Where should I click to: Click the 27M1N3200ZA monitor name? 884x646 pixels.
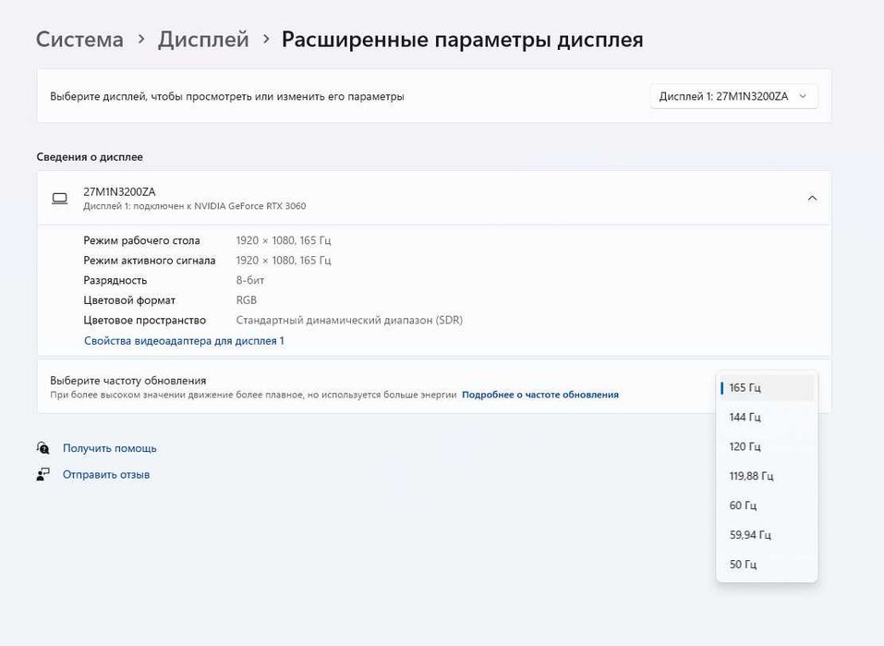[119, 192]
